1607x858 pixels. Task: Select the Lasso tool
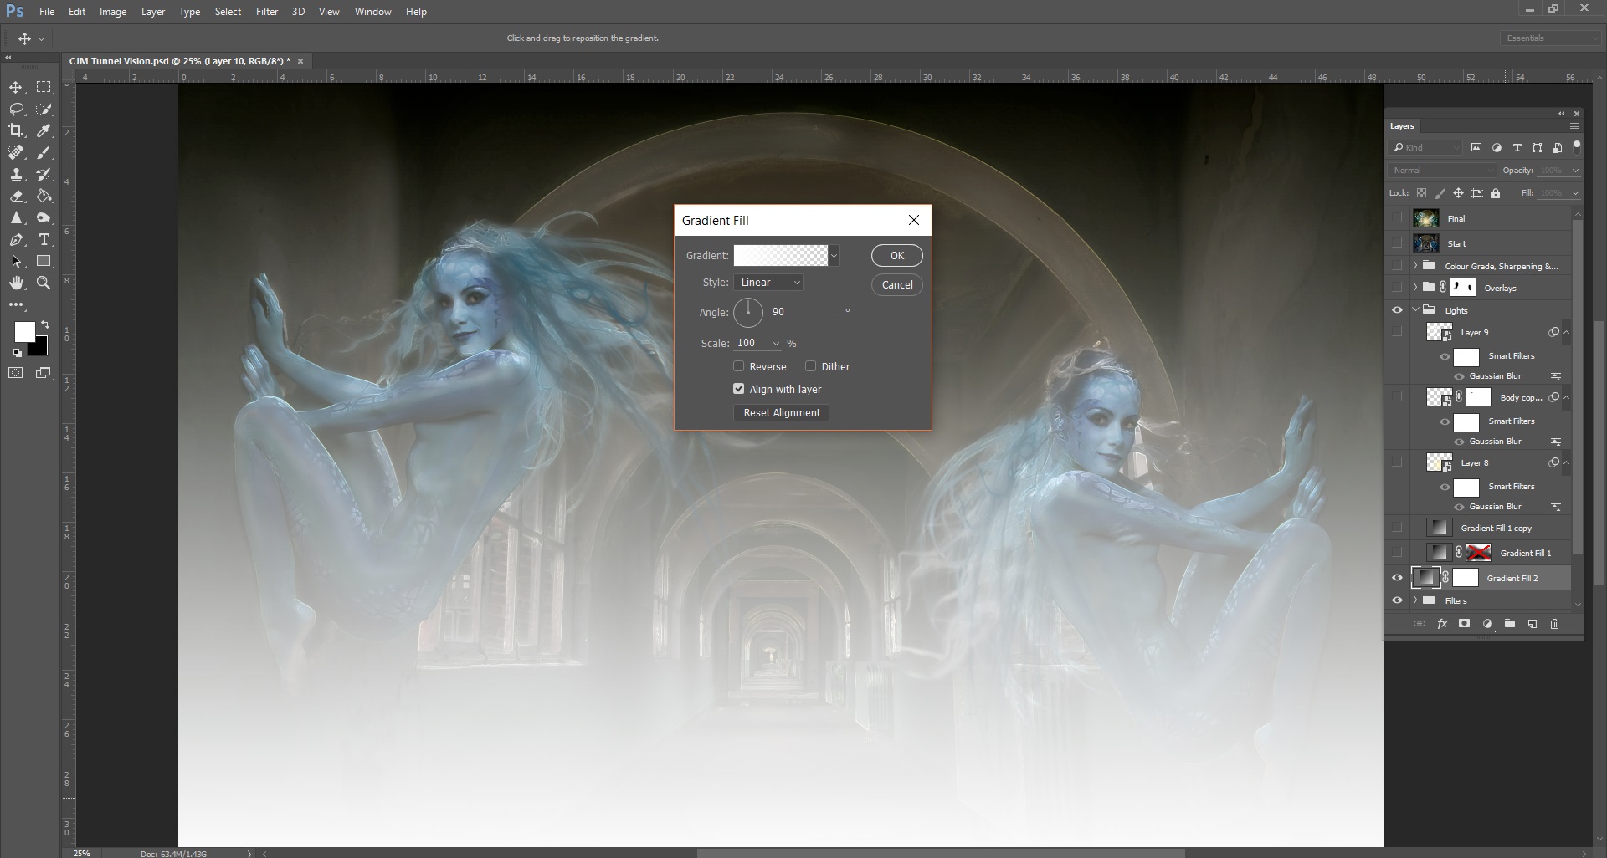tap(16, 109)
